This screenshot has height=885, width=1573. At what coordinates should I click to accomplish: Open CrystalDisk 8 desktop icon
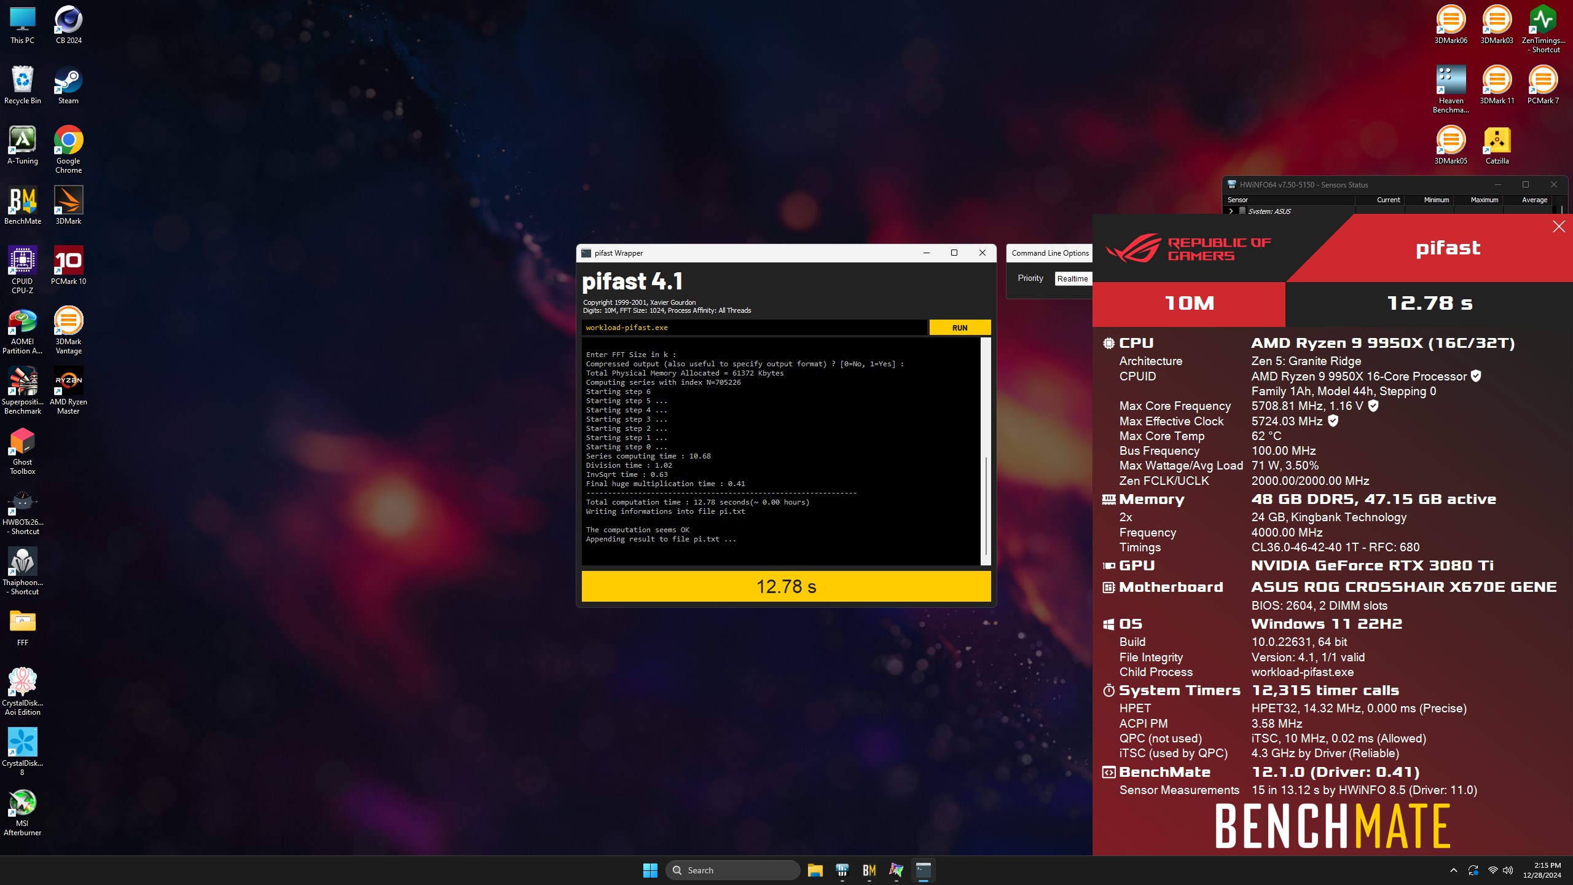[23, 752]
